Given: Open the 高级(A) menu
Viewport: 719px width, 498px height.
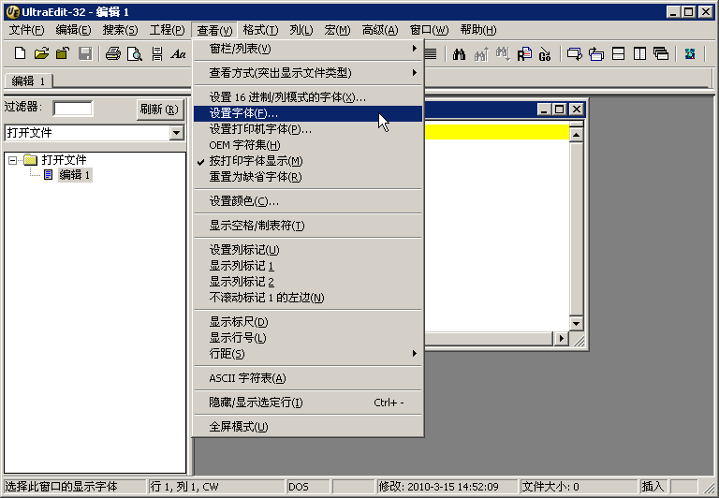Looking at the screenshot, I should tap(380, 30).
